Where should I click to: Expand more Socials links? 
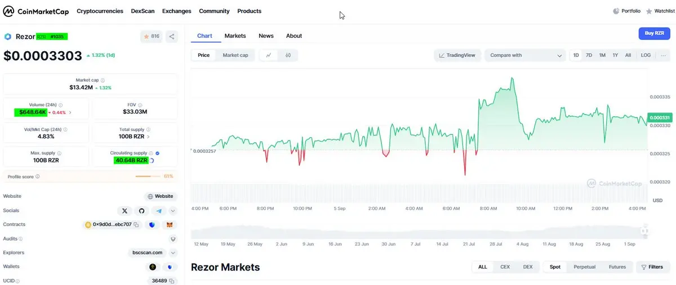click(x=173, y=211)
